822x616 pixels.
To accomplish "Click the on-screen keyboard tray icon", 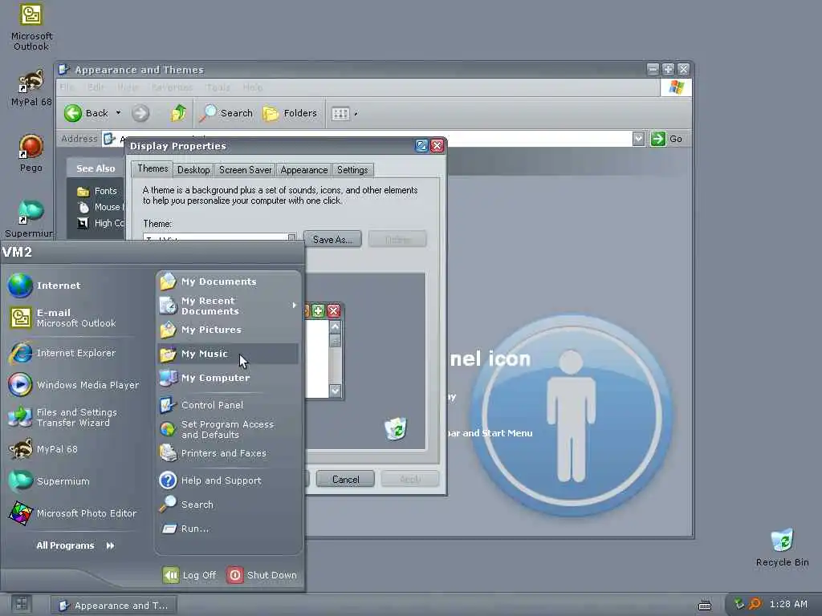I will [705, 606].
